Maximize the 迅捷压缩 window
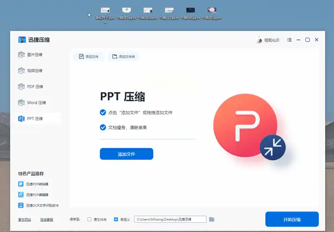 tap(308, 40)
